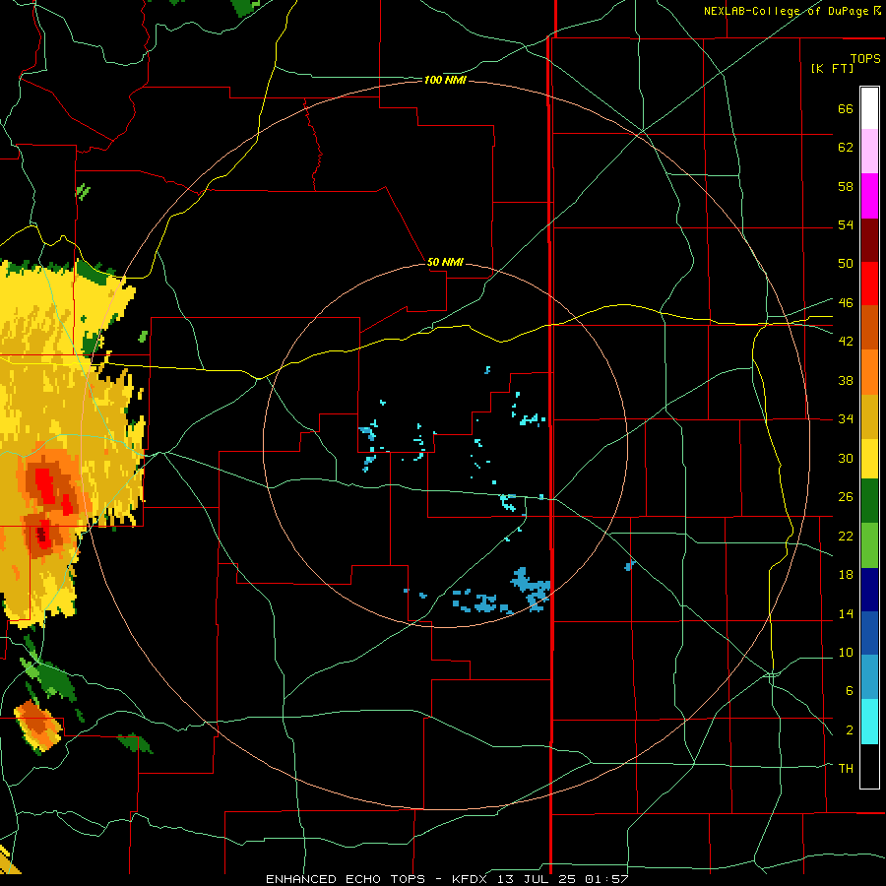Image resolution: width=886 pixels, height=886 pixels.
Task: Click the cyan 2 kft legend swatch
Action: pyautogui.click(x=869, y=722)
